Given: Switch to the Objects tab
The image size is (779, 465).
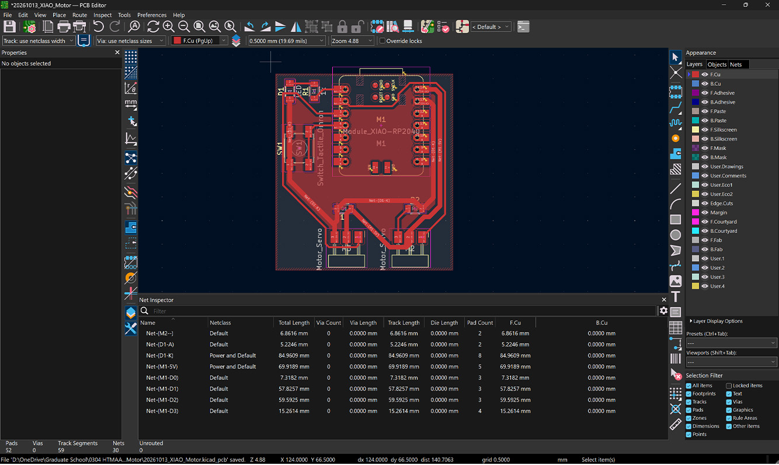Looking at the screenshot, I should [x=717, y=64].
